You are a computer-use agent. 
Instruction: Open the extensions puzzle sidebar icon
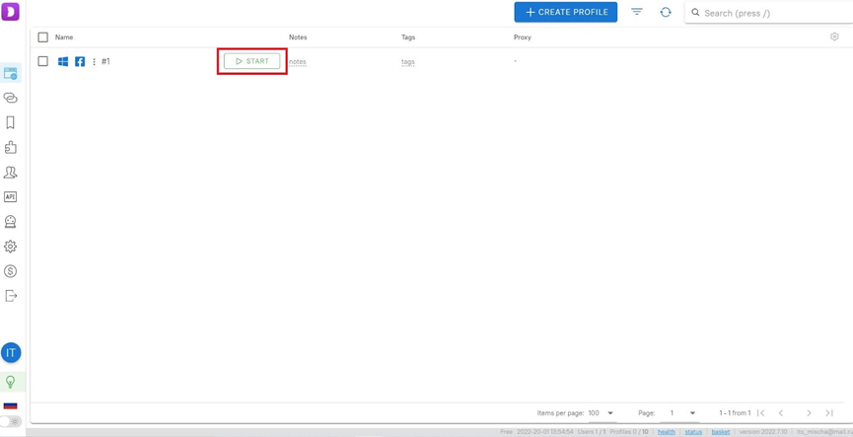coord(10,148)
